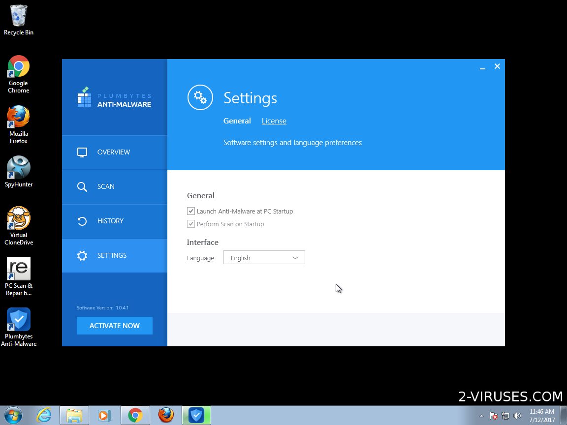This screenshot has width=567, height=425.
Task: Expand hidden icons in system tray
Action: (481, 416)
